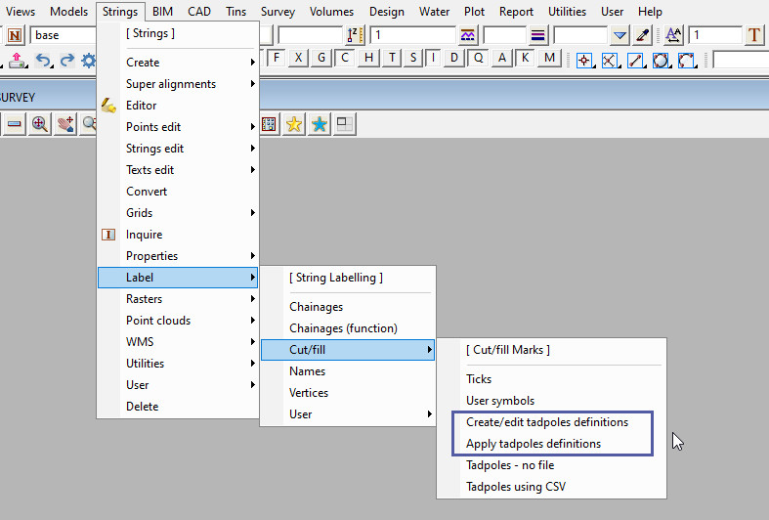Click the model name field containing base
Image resolution: width=769 pixels, height=520 pixels.
(64, 35)
